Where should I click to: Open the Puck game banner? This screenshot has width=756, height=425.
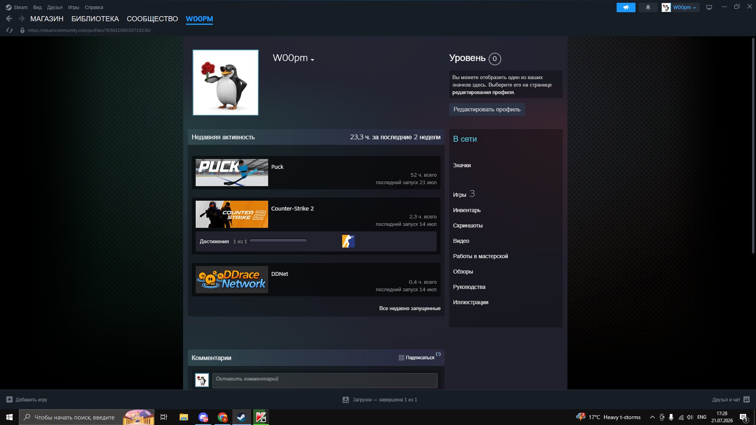(x=232, y=173)
